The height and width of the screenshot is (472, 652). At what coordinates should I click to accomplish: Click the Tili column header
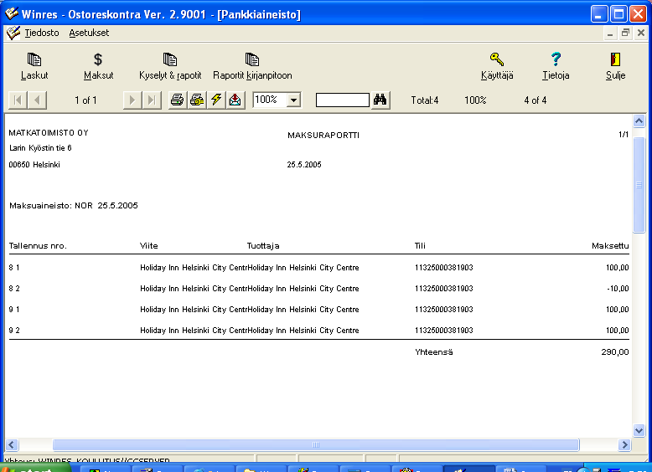tap(420, 246)
